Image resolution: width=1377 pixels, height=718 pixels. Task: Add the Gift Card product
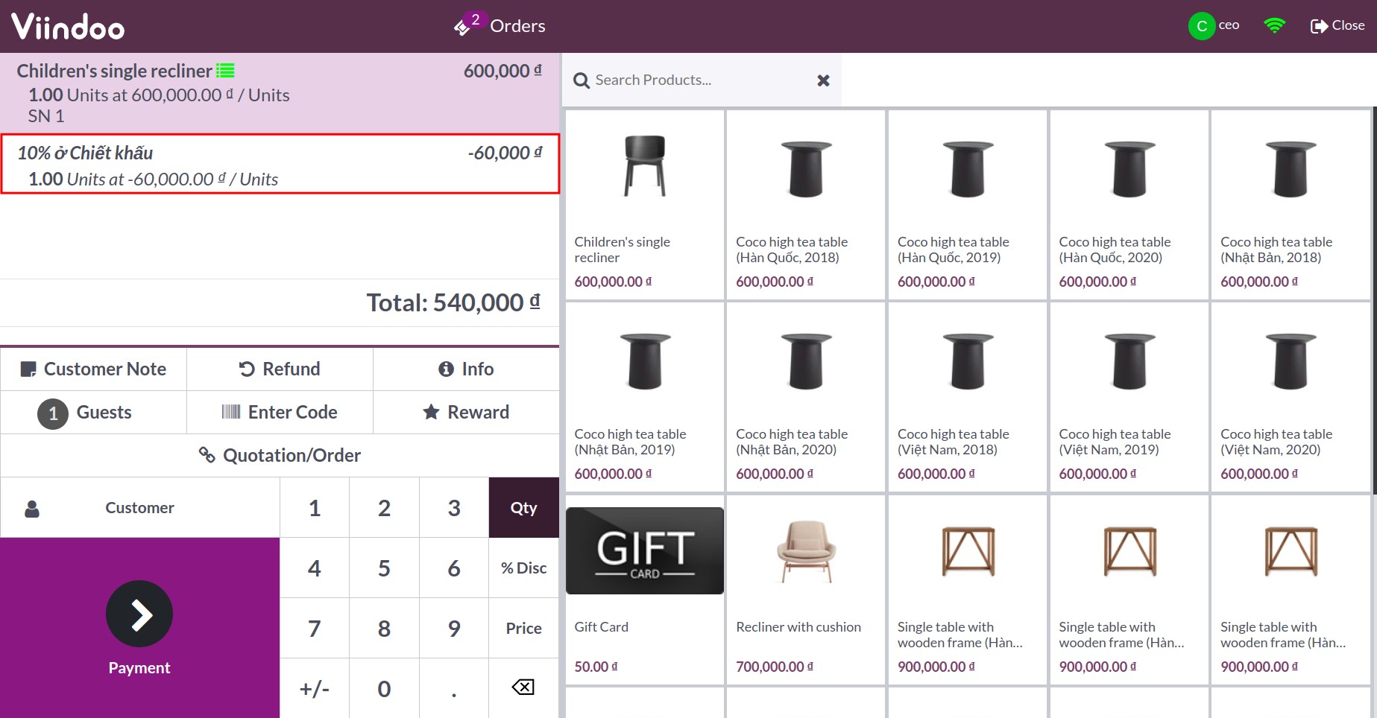point(645,589)
